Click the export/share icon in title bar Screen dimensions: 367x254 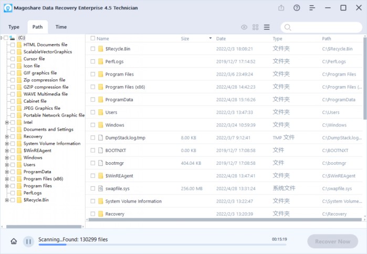pyautogui.click(x=281, y=8)
